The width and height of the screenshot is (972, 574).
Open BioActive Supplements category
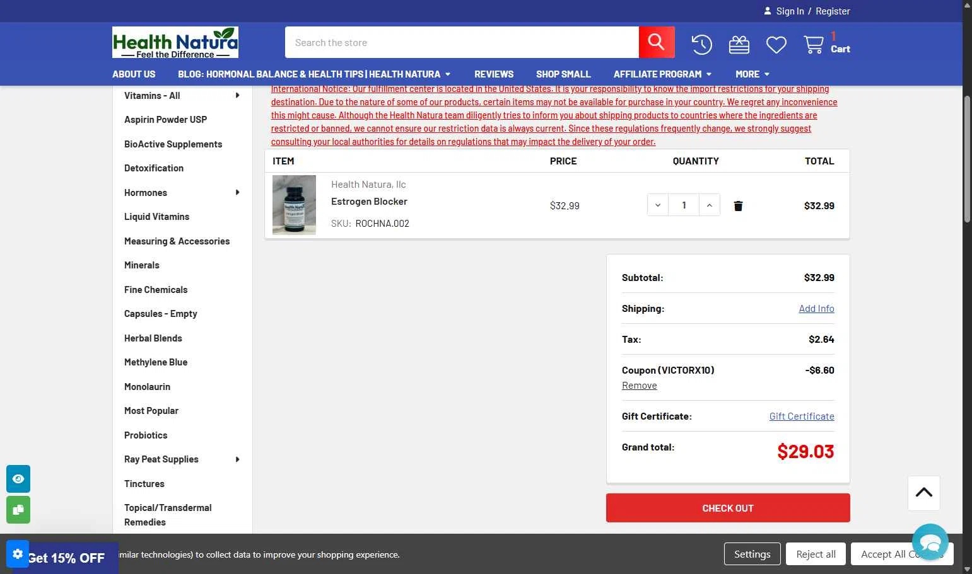173,144
